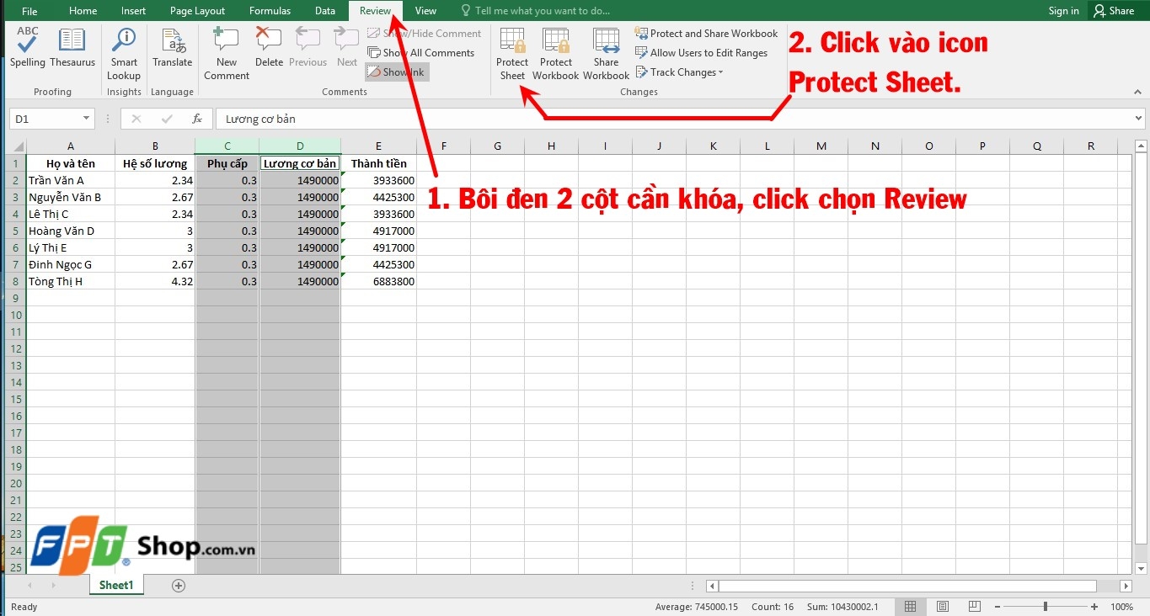Toggle Show All Comments
Viewport: 1150px width, 616px height.
pyautogui.click(x=422, y=52)
